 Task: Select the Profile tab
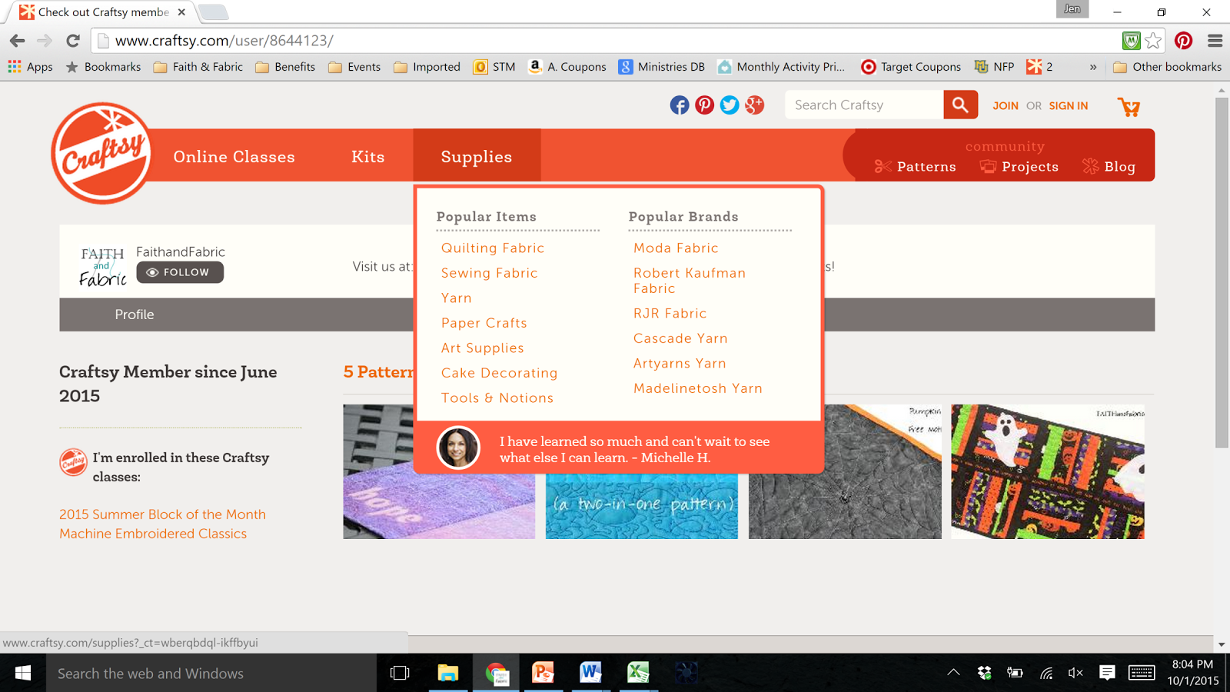tap(135, 314)
